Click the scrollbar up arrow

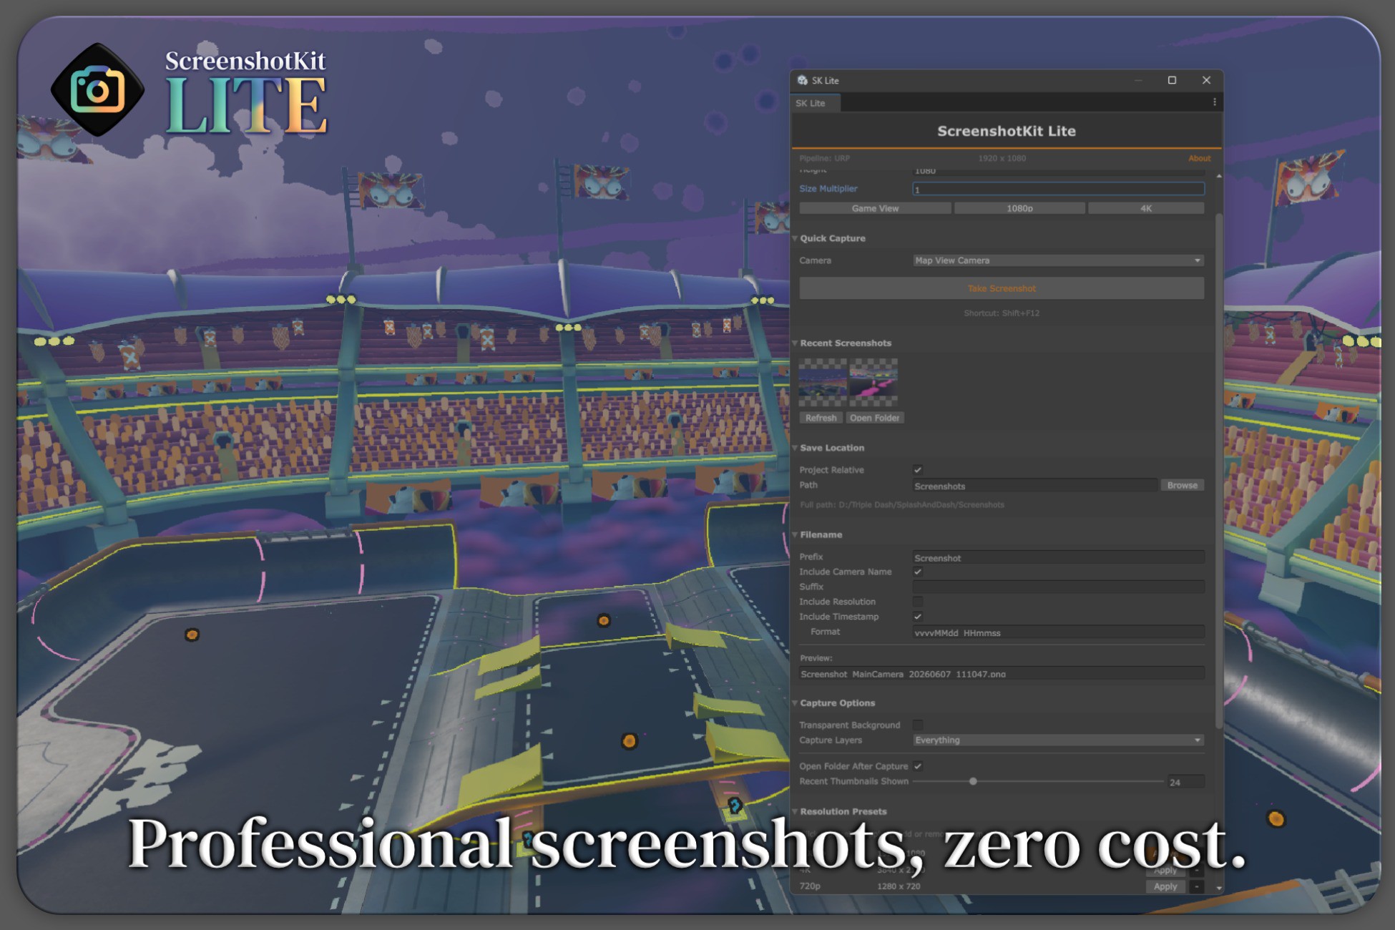point(1218,175)
